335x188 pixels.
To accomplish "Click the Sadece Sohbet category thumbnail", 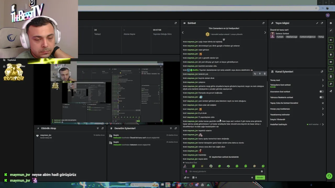I will (272, 35).
